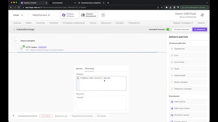Image resolution: width=218 pixels, height=122 pixels.
Task: Click the Баланс: 2,650.13 руб. text
Action: coord(186,14)
